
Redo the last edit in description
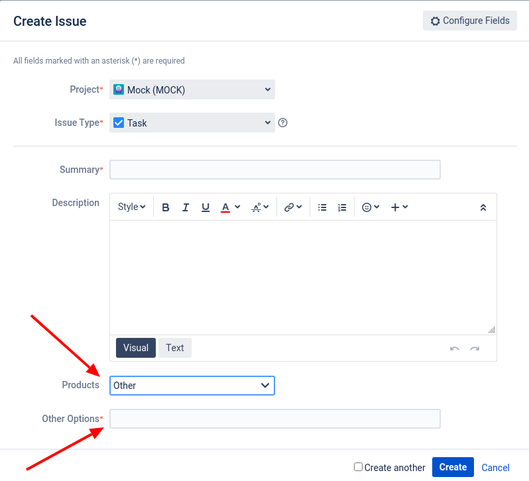(x=475, y=348)
